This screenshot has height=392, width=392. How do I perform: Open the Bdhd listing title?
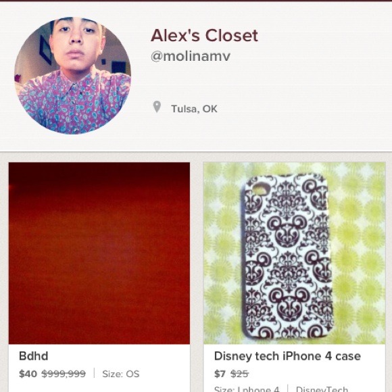[x=34, y=356]
